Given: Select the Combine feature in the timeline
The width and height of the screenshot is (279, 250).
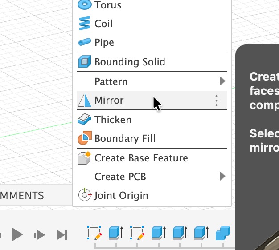Looking at the screenshot, I should [x=222, y=233].
